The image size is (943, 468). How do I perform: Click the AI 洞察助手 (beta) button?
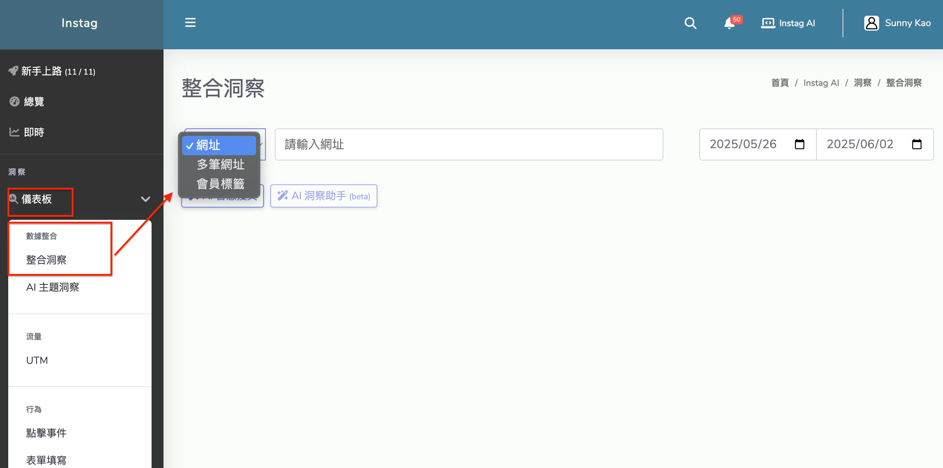pyautogui.click(x=324, y=196)
